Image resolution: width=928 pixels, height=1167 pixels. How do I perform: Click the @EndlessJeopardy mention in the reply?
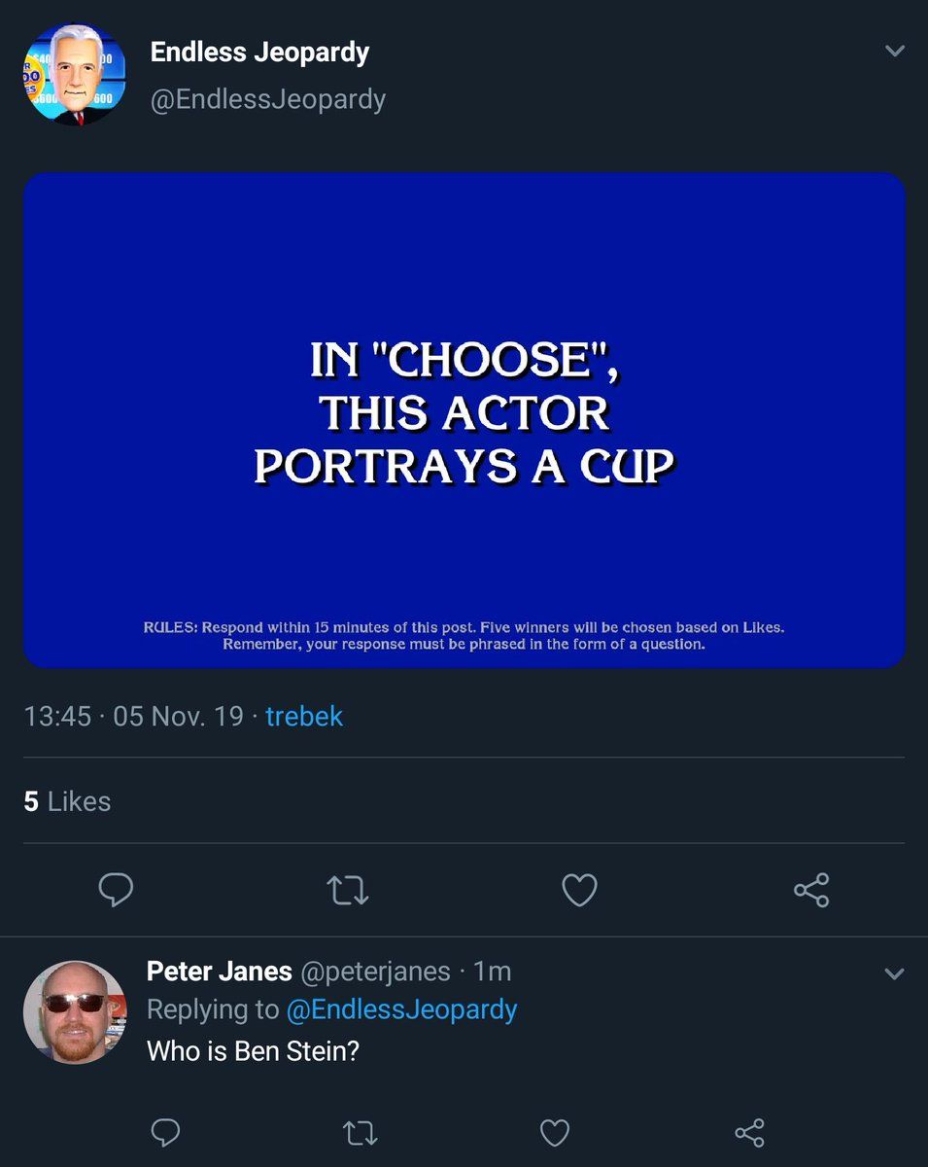click(401, 1009)
